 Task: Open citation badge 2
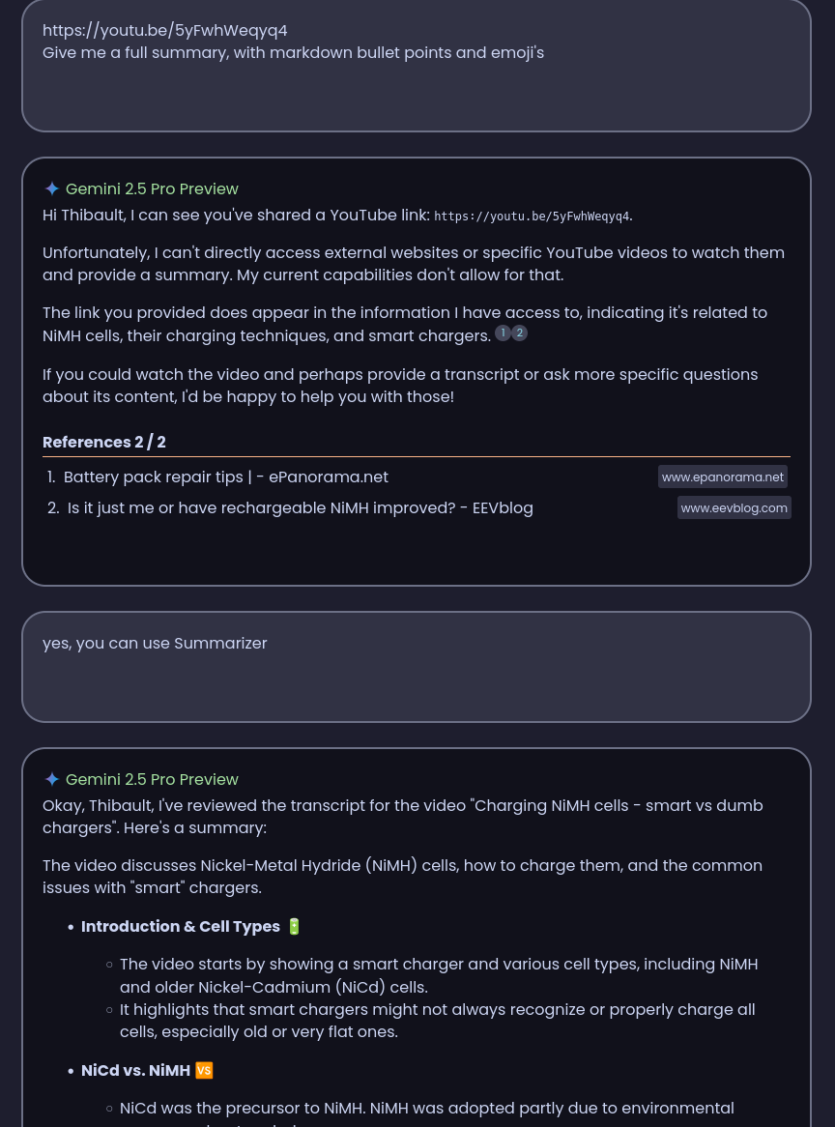click(x=519, y=333)
